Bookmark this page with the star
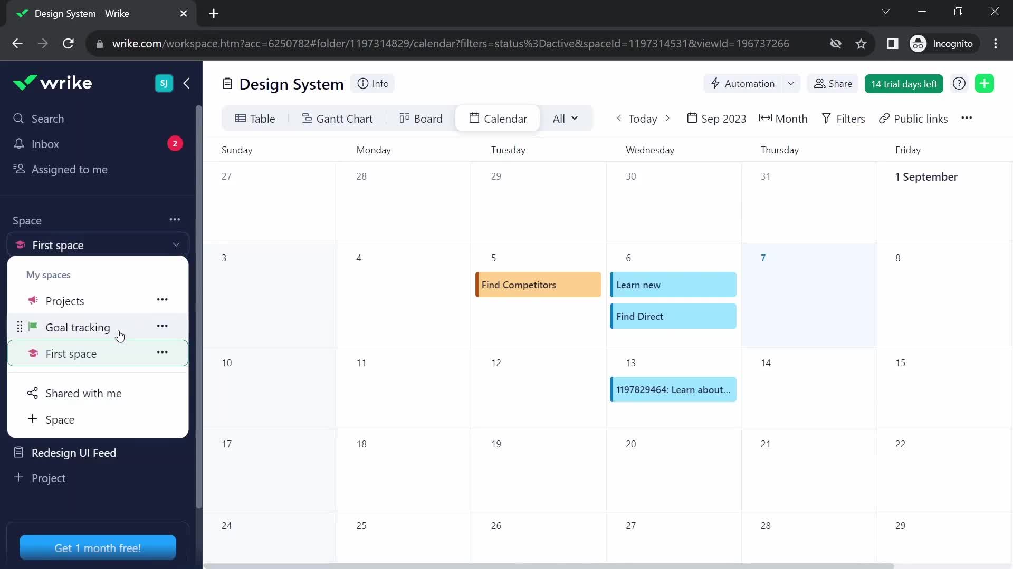 coord(861,44)
